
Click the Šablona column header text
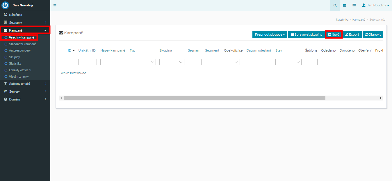(x=311, y=50)
